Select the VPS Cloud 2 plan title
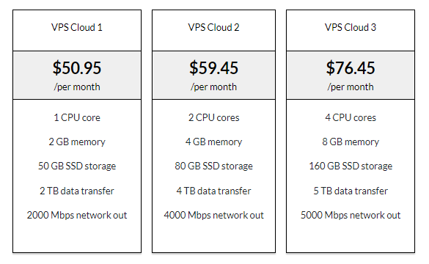429x264 pixels. point(213,27)
